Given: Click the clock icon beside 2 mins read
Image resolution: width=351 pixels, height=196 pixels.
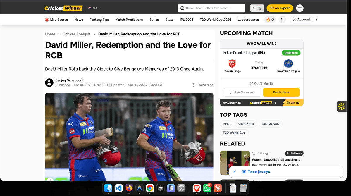Looking at the screenshot, I should coord(193,85).
